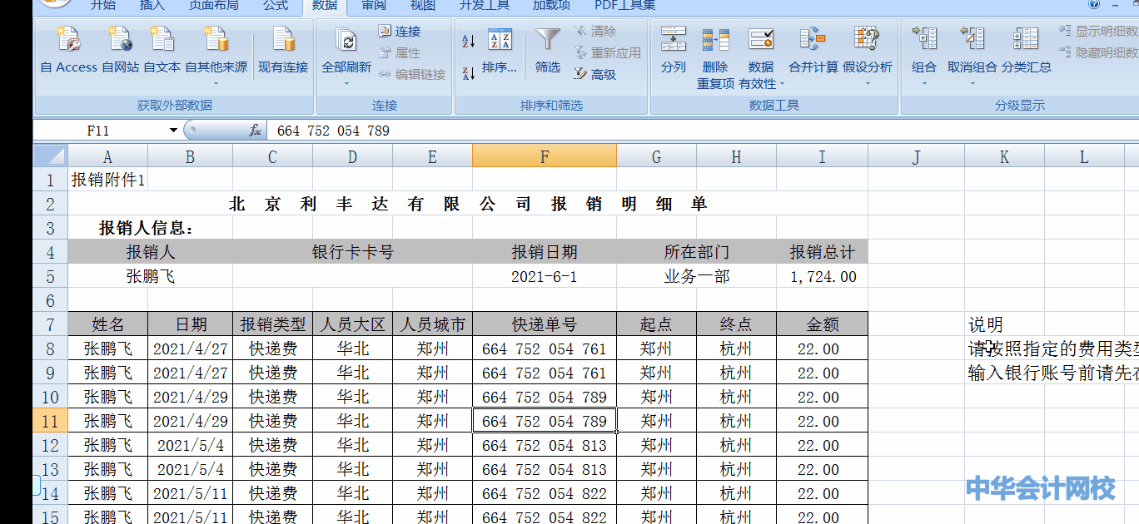Click the Select All corner box
This screenshot has width=1139, height=524.
(x=50, y=156)
